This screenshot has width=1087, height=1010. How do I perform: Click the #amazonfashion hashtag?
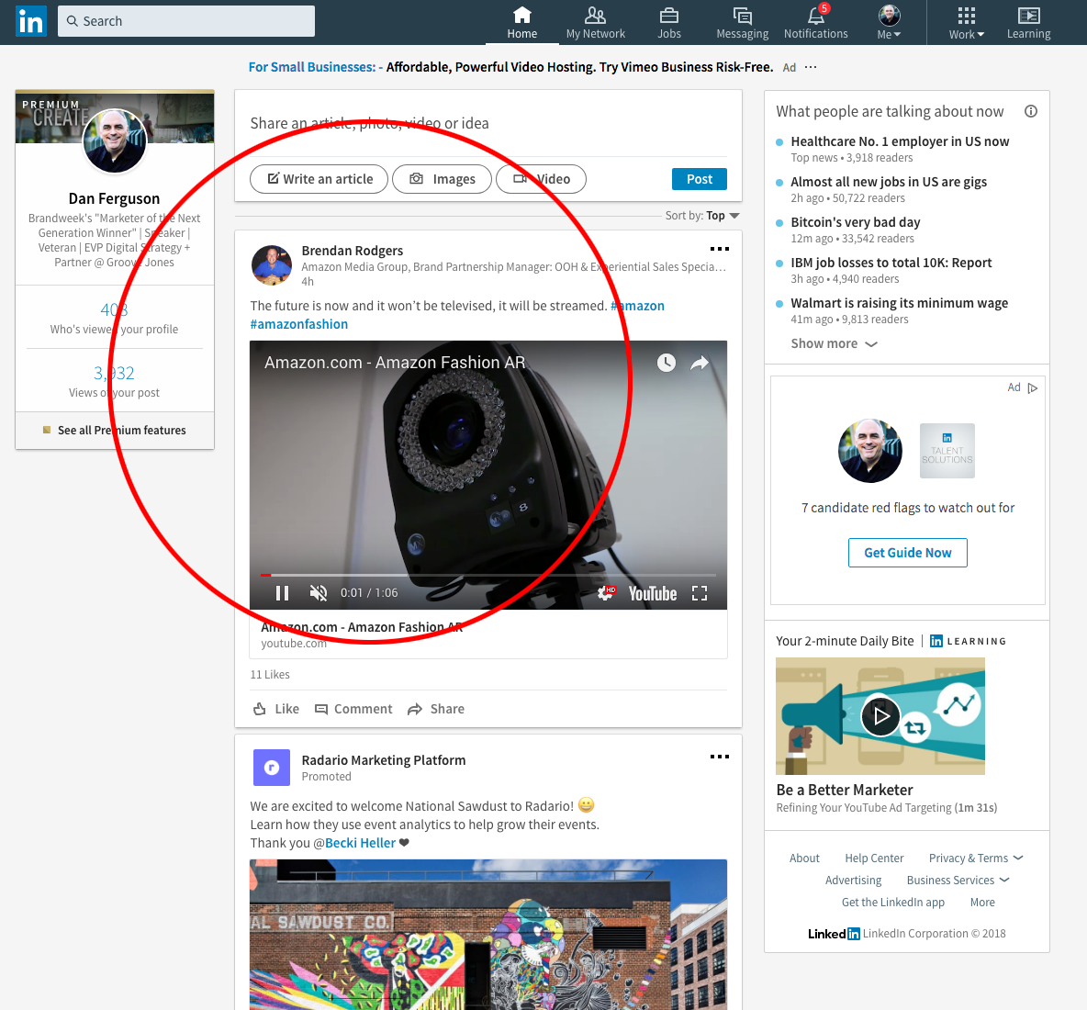pos(298,324)
